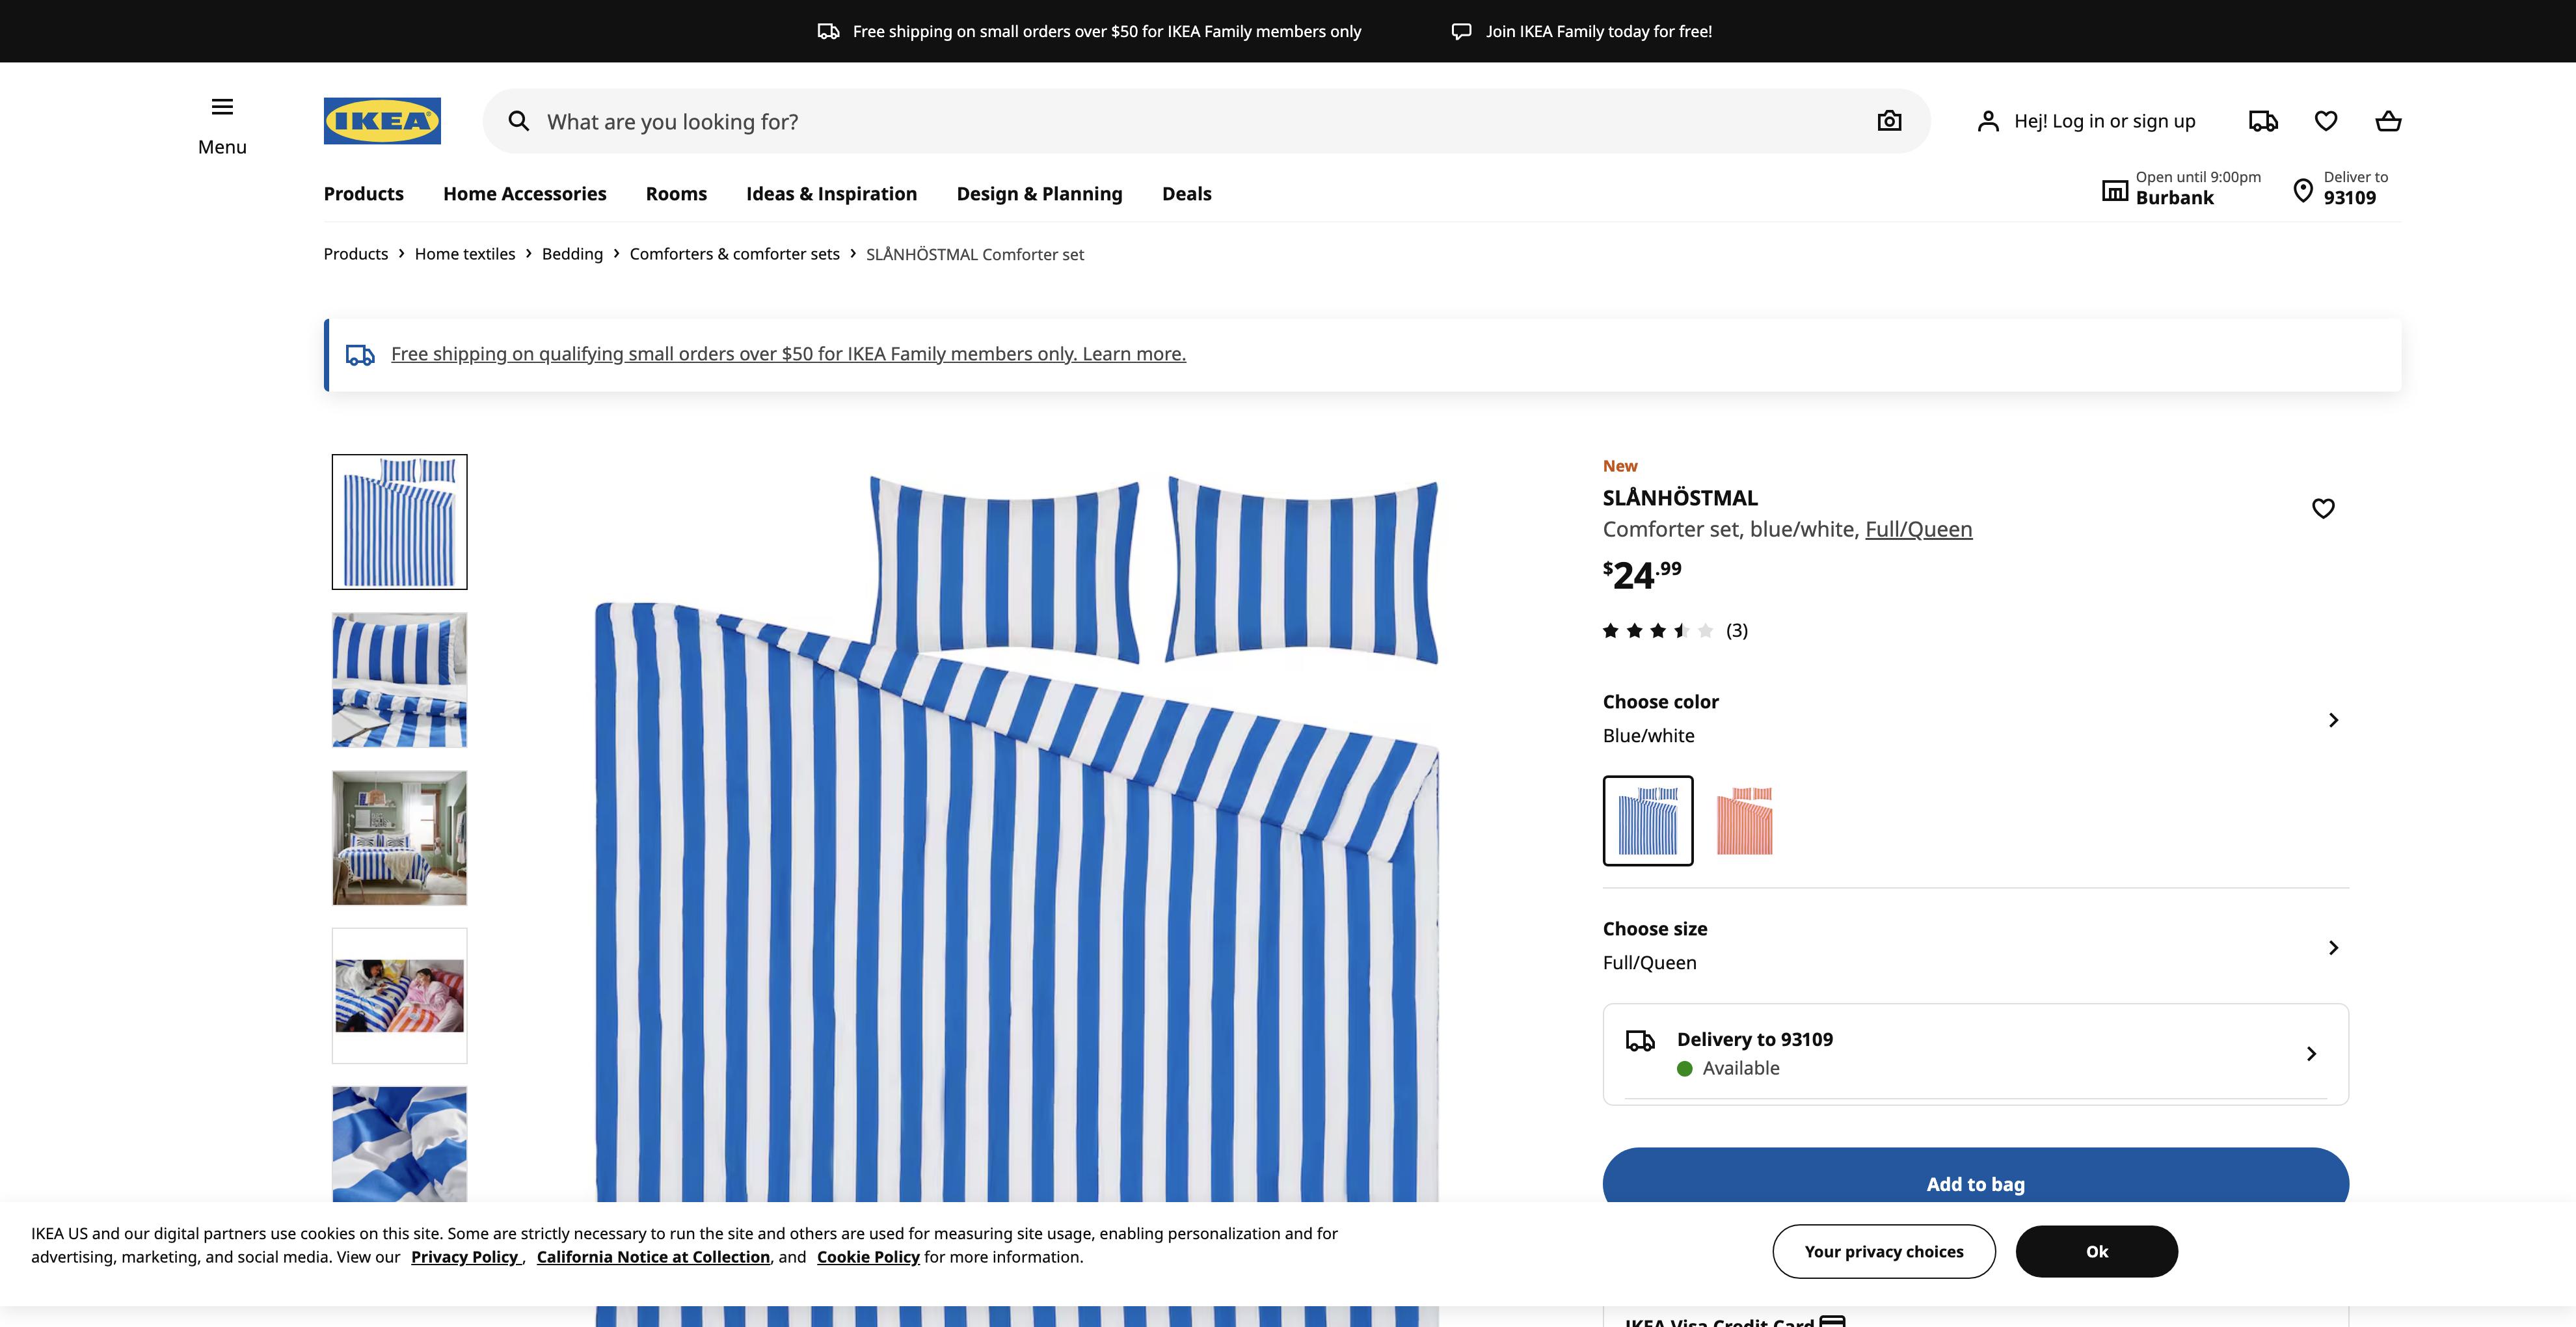Click Open until 9:00pm Burbank text
The image size is (2576, 1327).
[2198, 187]
